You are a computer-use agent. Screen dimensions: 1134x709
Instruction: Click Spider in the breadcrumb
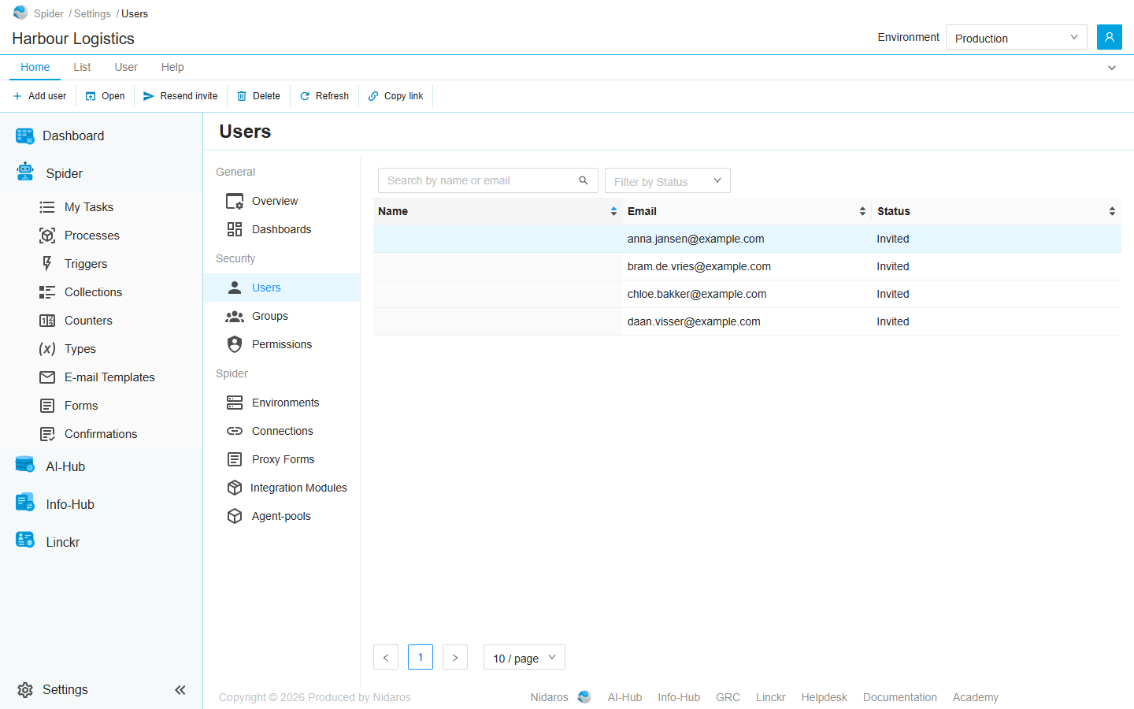click(49, 13)
